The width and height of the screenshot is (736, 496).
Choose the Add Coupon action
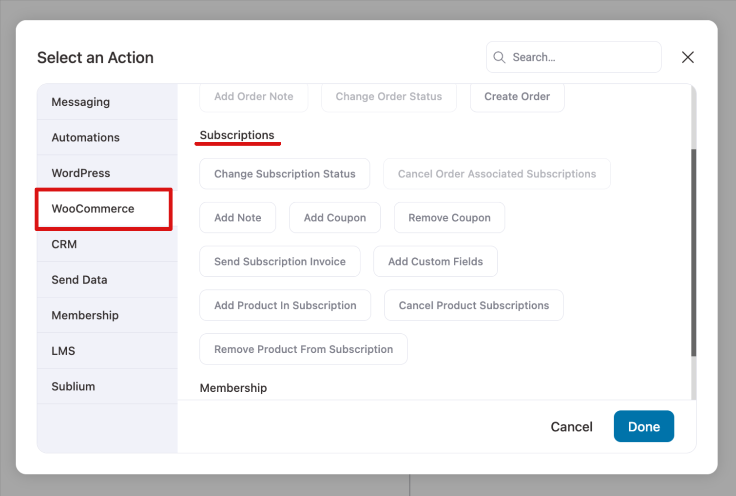pyautogui.click(x=335, y=217)
